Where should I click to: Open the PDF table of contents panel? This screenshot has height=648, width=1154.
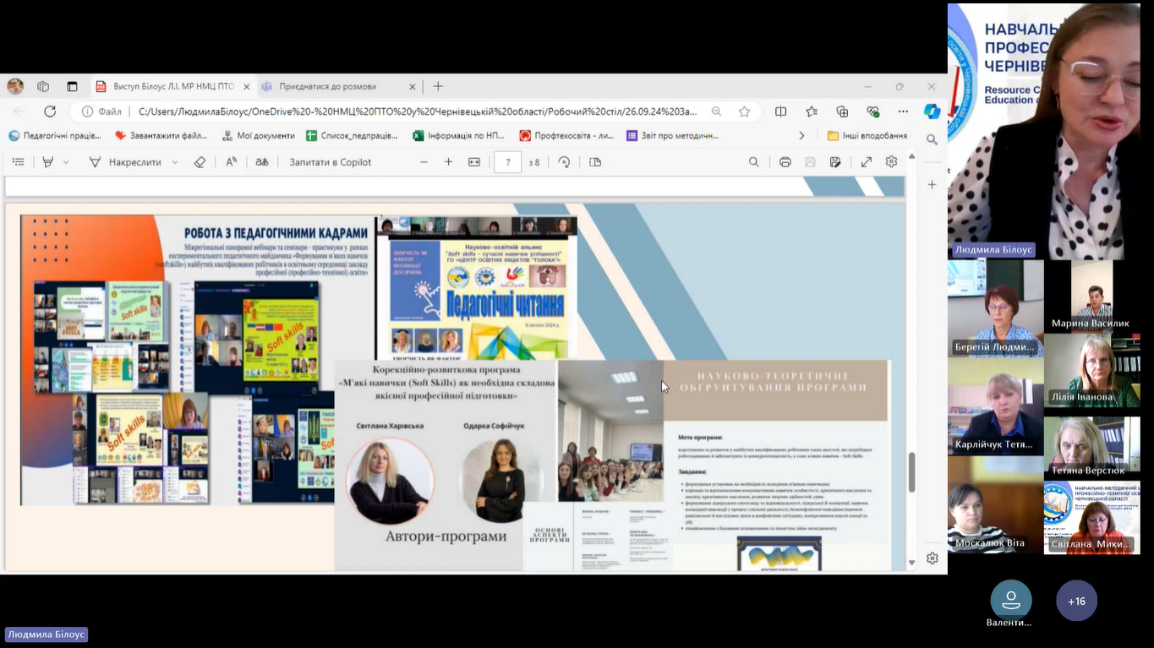click(x=18, y=162)
